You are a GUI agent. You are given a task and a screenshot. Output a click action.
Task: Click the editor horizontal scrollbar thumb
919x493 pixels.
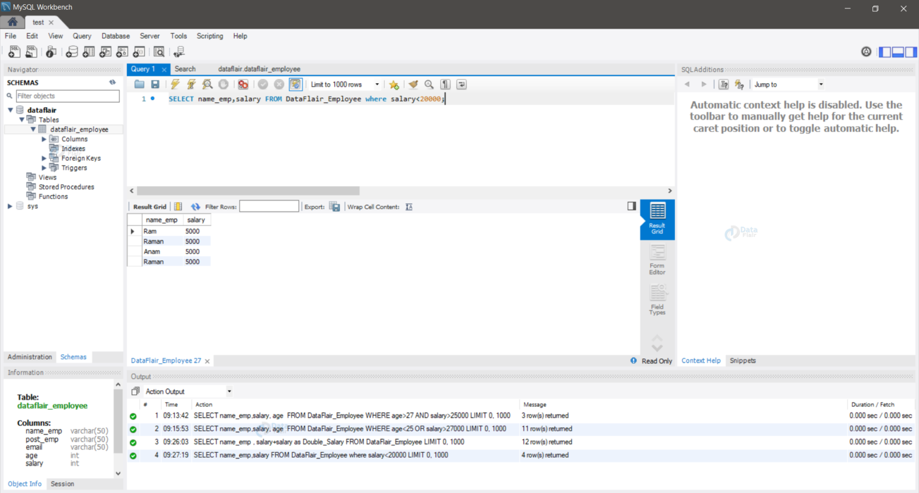coord(248,191)
